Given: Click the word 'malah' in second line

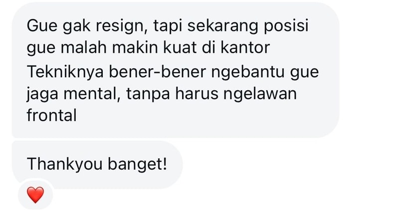Looking at the screenshot, I should coord(83,47).
